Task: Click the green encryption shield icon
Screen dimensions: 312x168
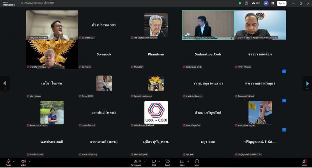Action: tap(240, 3)
